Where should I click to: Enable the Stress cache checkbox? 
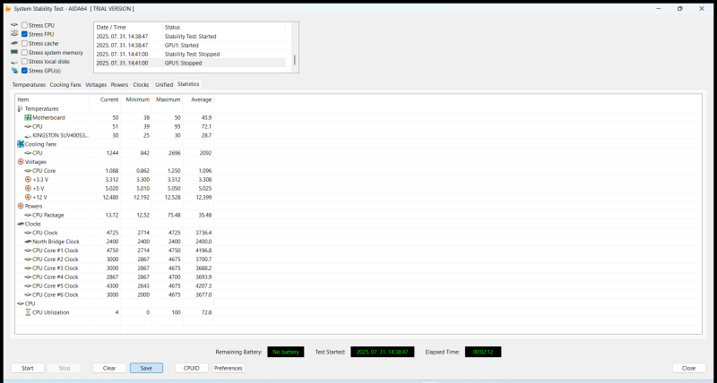click(25, 43)
